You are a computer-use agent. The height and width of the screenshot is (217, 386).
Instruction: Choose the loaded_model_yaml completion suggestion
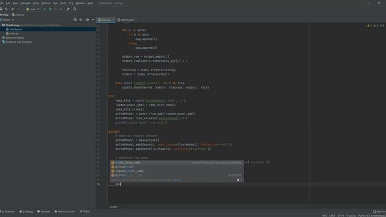coord(177,171)
